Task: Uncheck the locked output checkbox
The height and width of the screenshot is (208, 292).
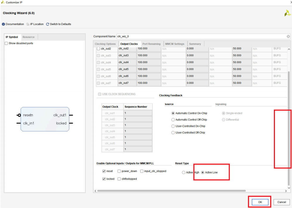Action: click(104, 179)
